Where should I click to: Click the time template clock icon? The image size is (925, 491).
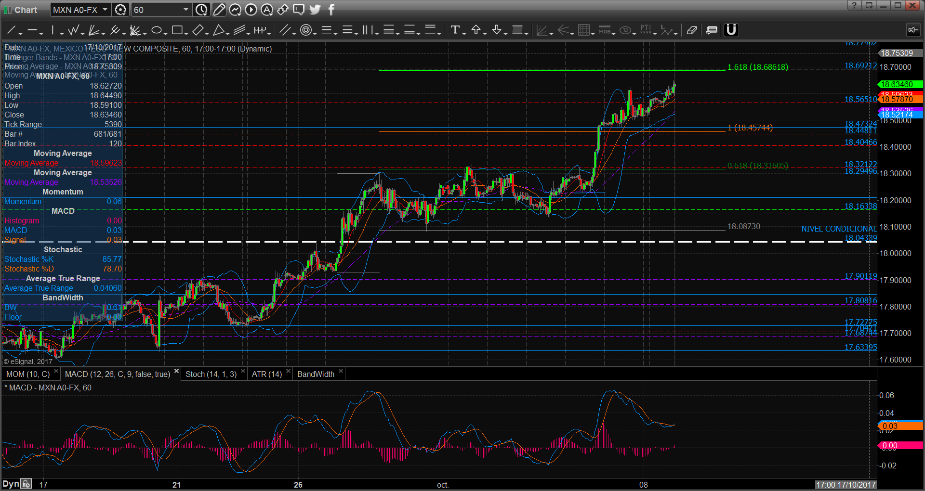tap(202, 10)
